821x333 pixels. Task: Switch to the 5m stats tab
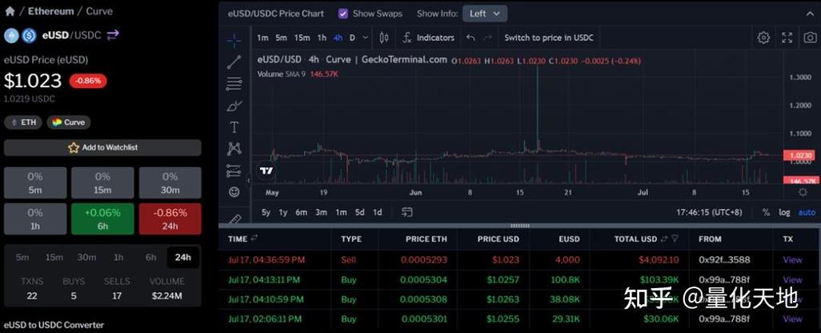(22, 257)
